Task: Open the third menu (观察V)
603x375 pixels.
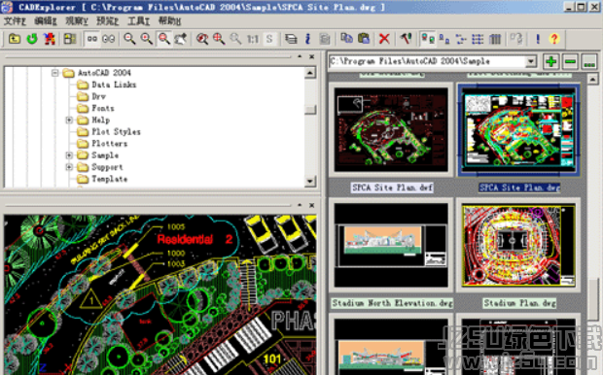Action: [77, 20]
